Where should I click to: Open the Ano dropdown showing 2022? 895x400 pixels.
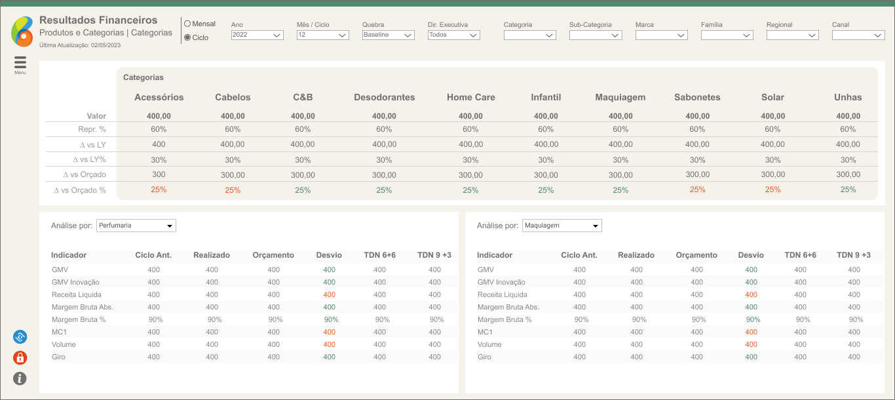tap(257, 35)
